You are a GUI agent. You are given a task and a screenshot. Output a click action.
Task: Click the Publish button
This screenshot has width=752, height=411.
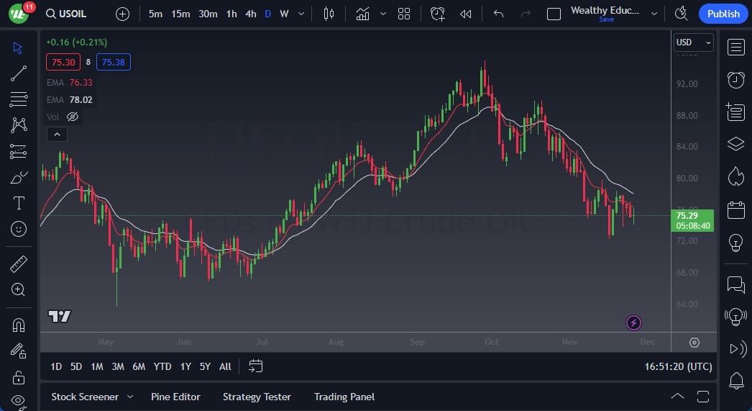[723, 14]
